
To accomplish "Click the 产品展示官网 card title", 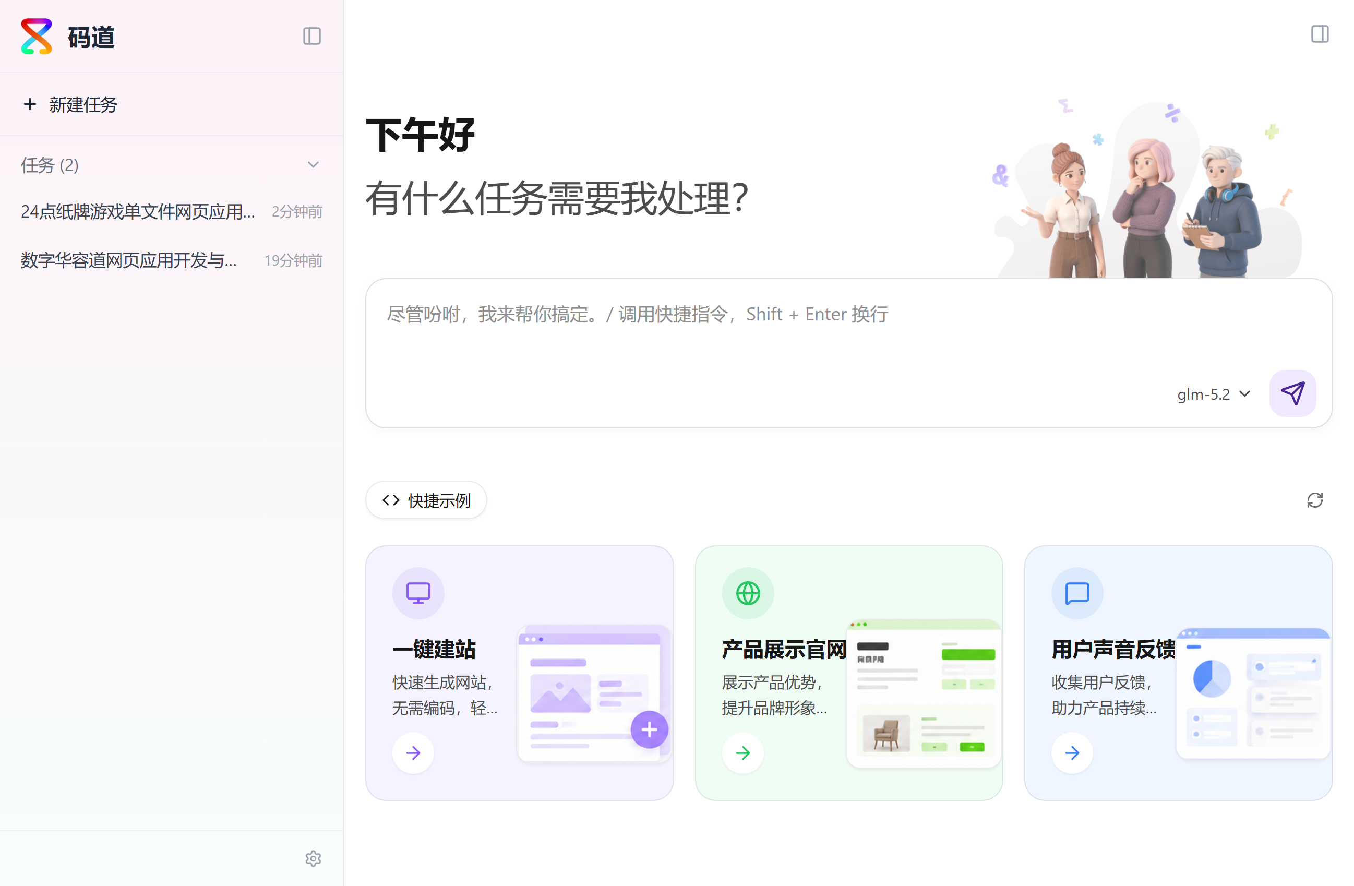I will pyautogui.click(x=784, y=649).
